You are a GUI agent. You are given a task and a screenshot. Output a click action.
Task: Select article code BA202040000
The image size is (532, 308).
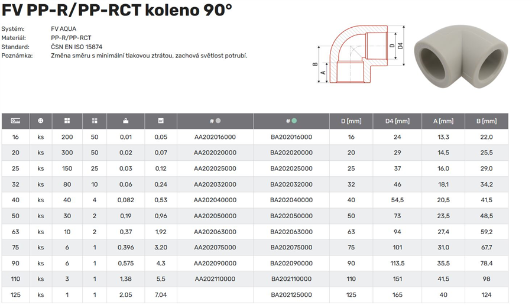[291, 200]
